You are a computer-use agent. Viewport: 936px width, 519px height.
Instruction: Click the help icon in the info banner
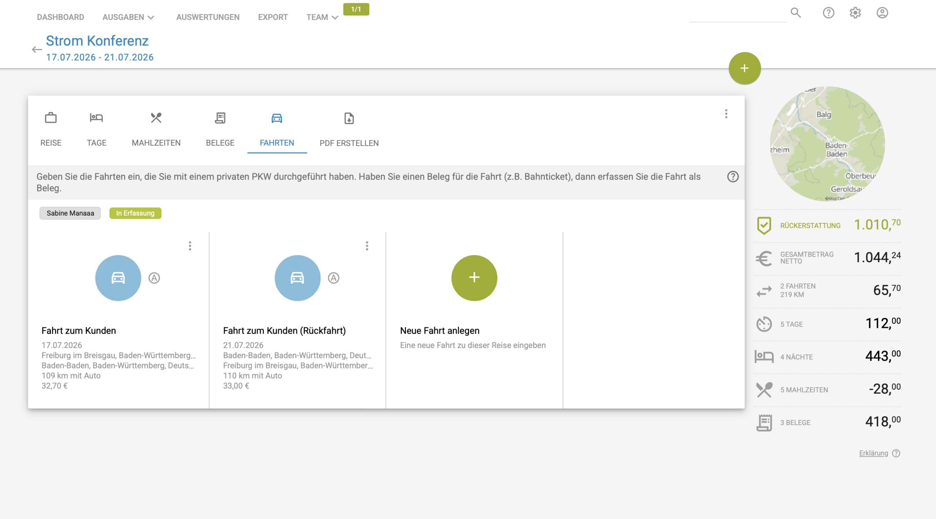(733, 177)
